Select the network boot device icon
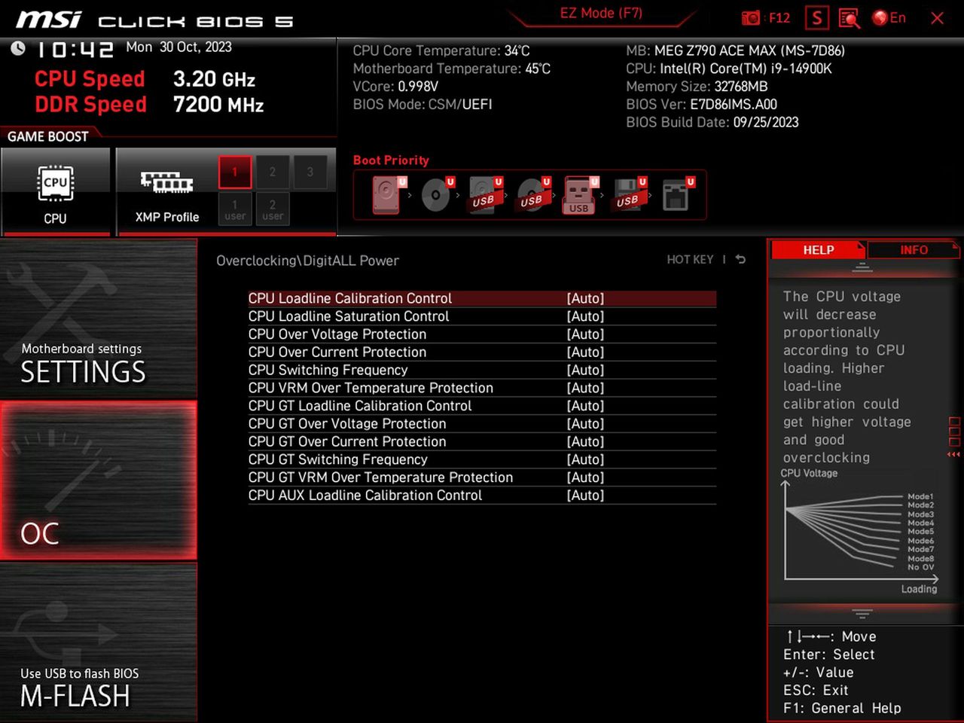Image resolution: width=964 pixels, height=723 pixels. pyautogui.click(x=677, y=195)
